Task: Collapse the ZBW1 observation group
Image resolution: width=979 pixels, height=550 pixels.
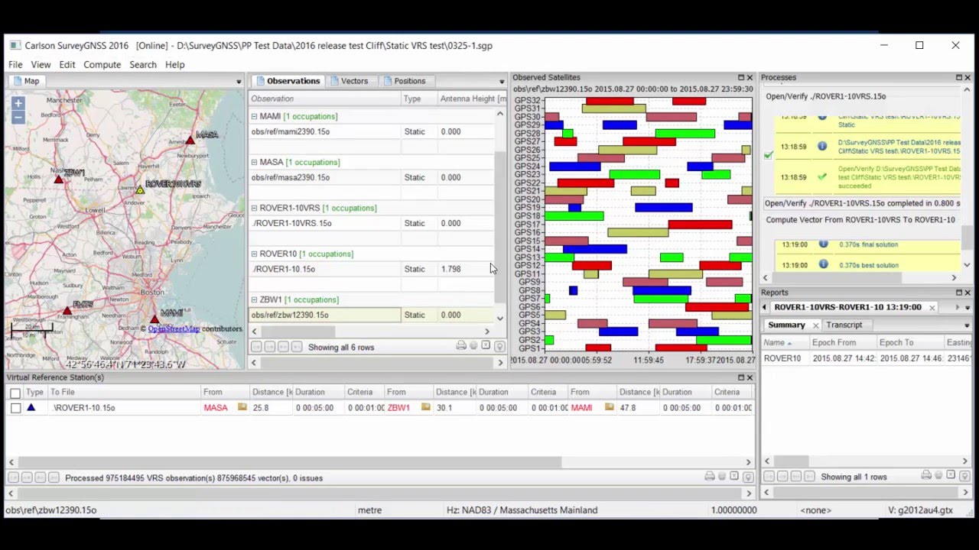Action: 254,299
